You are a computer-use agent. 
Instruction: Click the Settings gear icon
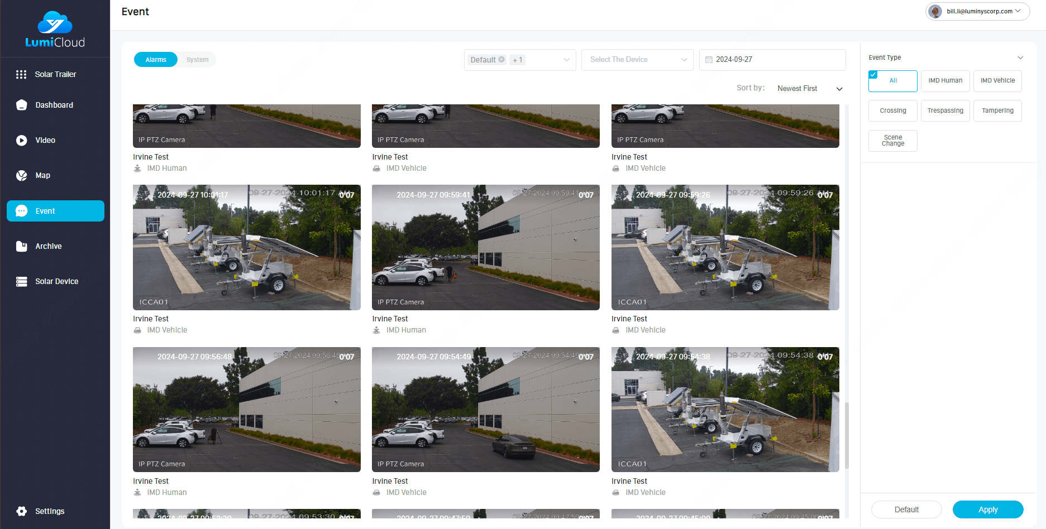pos(21,511)
